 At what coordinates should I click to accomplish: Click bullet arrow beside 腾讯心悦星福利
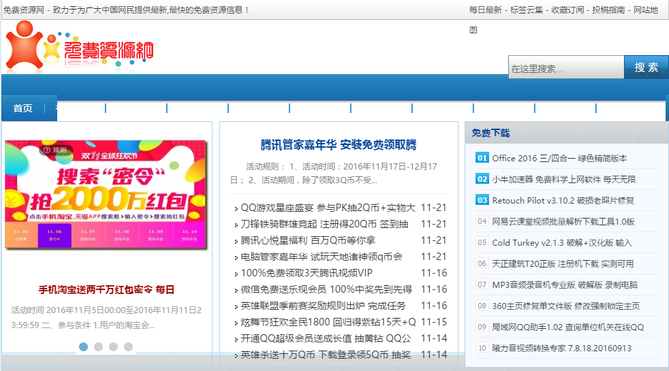pyautogui.click(x=236, y=242)
